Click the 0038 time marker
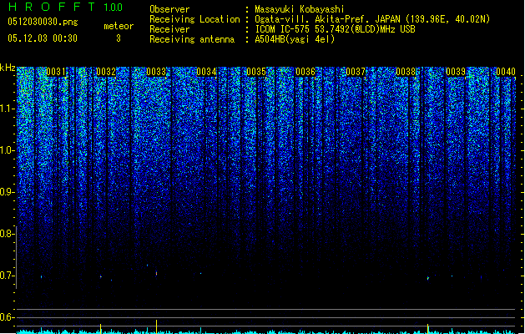525x334 pixels. click(x=406, y=72)
